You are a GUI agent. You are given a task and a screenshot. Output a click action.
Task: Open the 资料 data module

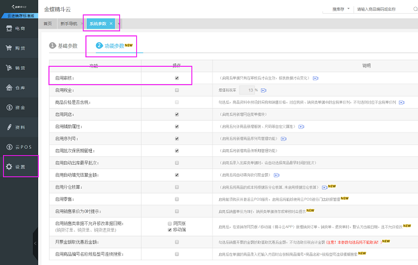pos(19,127)
